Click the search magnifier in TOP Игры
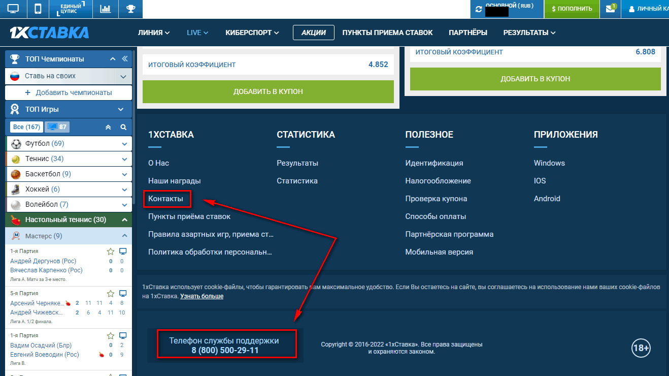 [123, 127]
